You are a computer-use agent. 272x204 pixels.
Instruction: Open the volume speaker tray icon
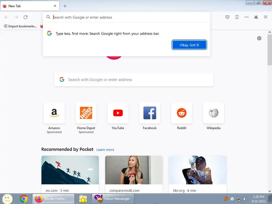pyautogui.click(x=245, y=199)
